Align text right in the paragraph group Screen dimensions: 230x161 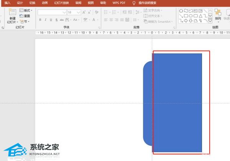pyautogui.click(x=117, y=20)
